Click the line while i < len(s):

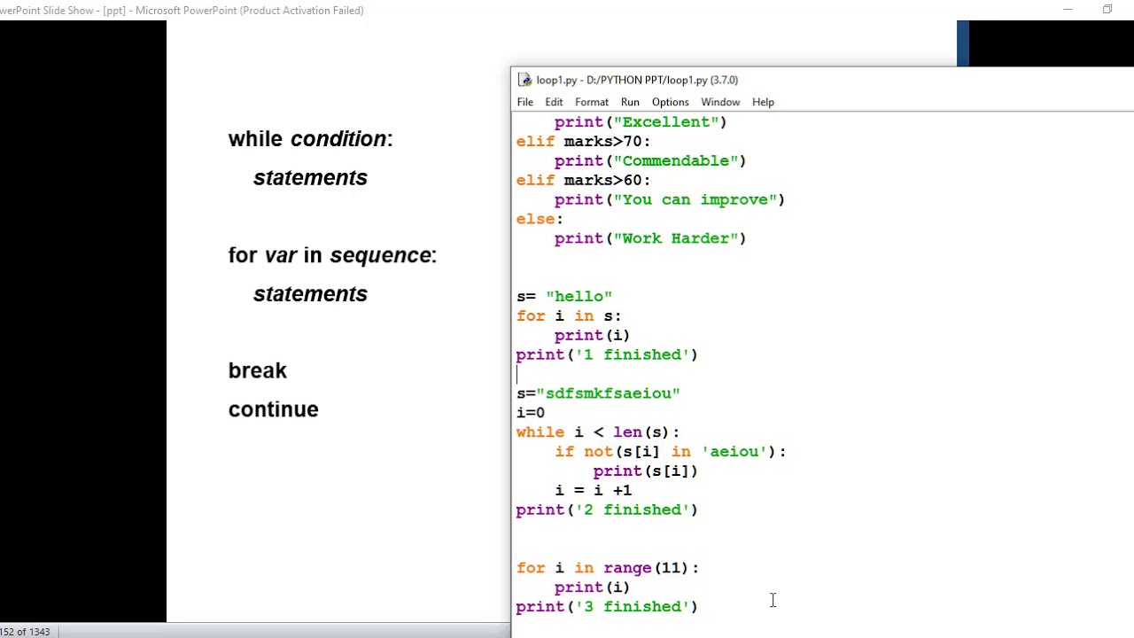coord(598,432)
